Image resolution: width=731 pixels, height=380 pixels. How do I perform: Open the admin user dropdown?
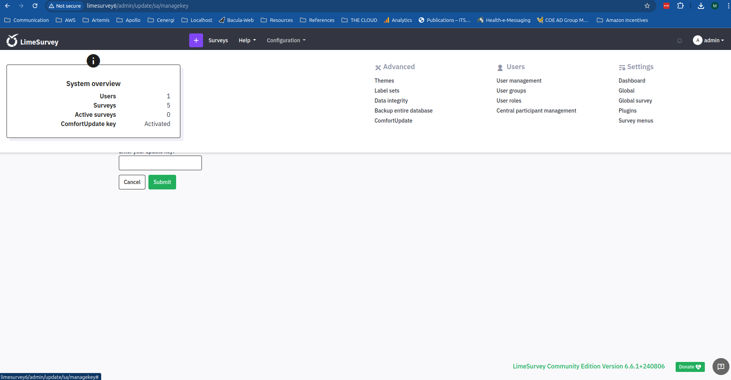pos(709,40)
